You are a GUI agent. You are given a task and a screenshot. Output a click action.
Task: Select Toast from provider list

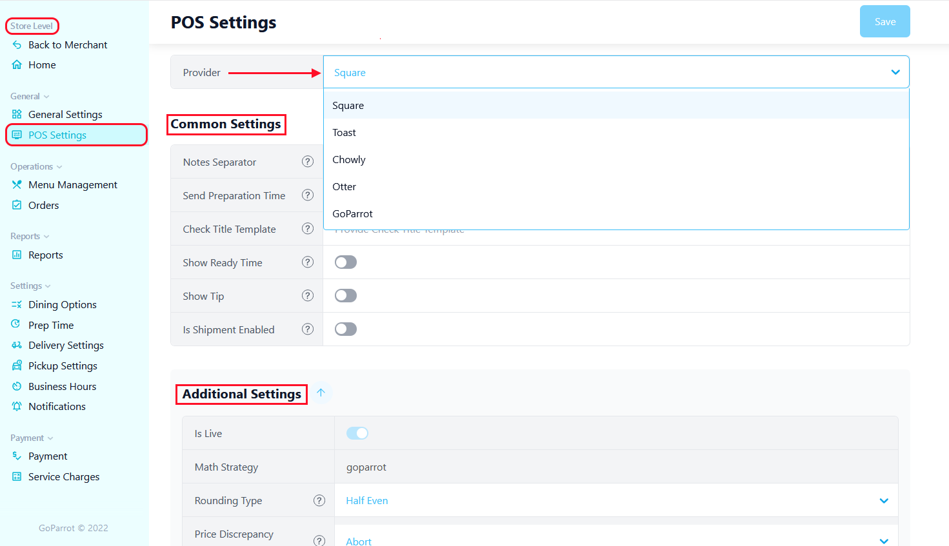point(616,132)
